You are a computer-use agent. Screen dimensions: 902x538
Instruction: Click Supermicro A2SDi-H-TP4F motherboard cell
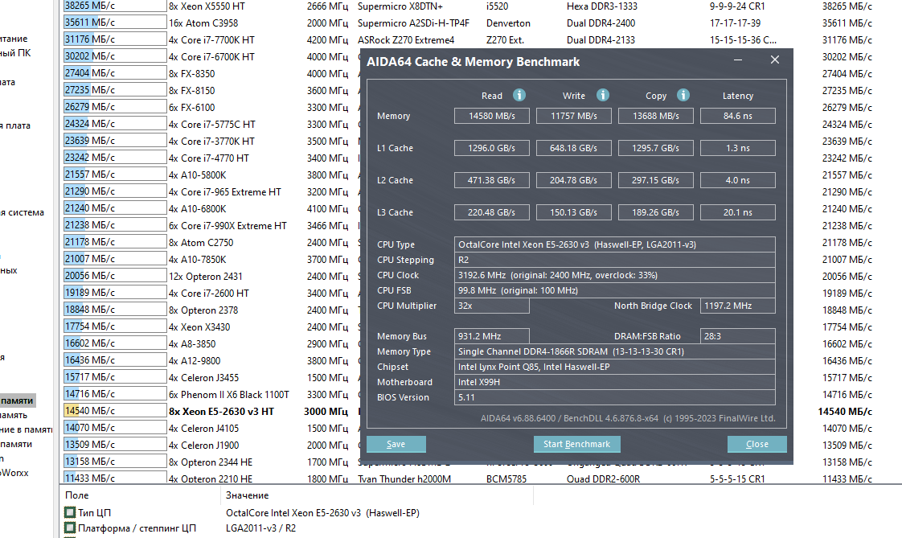pyautogui.click(x=413, y=23)
